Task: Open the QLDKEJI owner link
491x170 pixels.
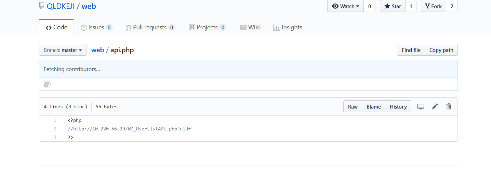Action: pyautogui.click(x=61, y=6)
